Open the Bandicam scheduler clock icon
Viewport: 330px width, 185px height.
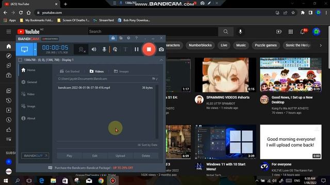(x=128, y=38)
